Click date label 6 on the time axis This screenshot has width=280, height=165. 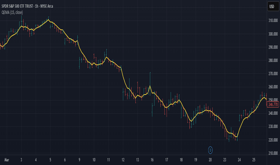click(x=65, y=160)
